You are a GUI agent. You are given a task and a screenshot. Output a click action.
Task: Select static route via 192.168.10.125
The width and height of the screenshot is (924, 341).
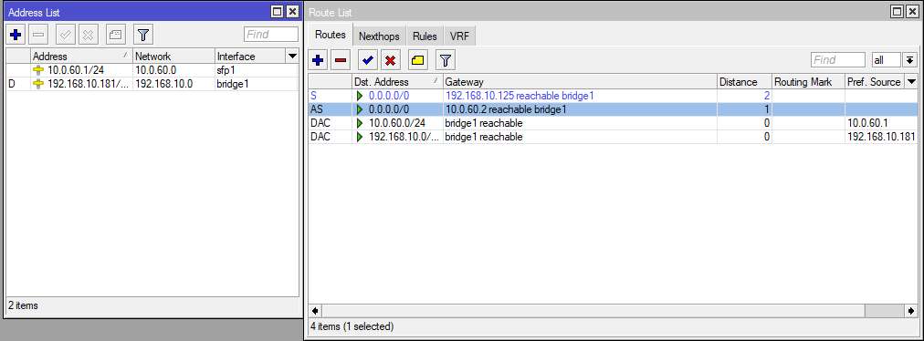pos(614,96)
